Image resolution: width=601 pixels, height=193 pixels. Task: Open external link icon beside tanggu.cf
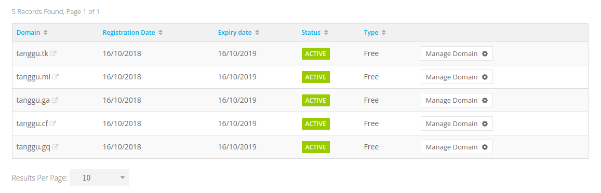[x=54, y=123]
